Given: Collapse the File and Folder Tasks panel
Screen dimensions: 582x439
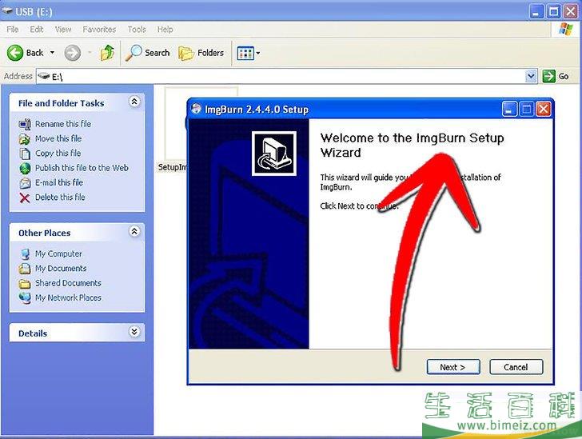Looking at the screenshot, I should click(134, 102).
